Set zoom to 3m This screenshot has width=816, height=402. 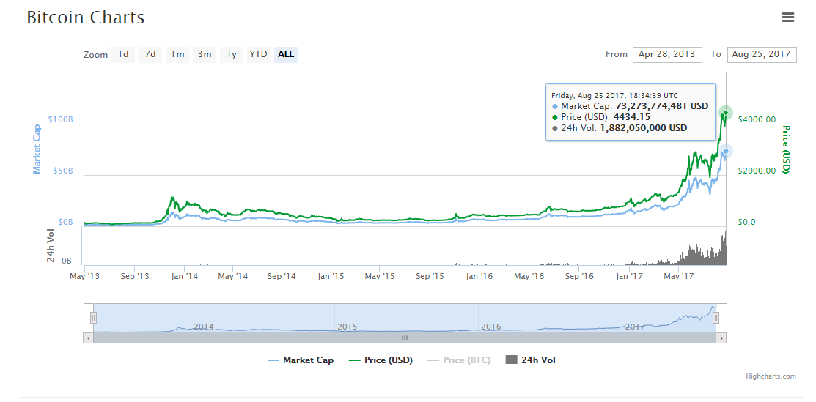[205, 54]
